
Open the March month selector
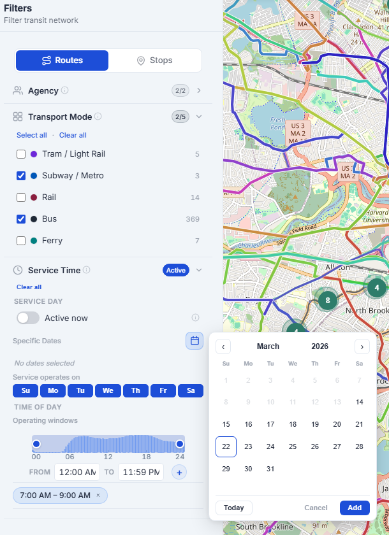click(268, 346)
